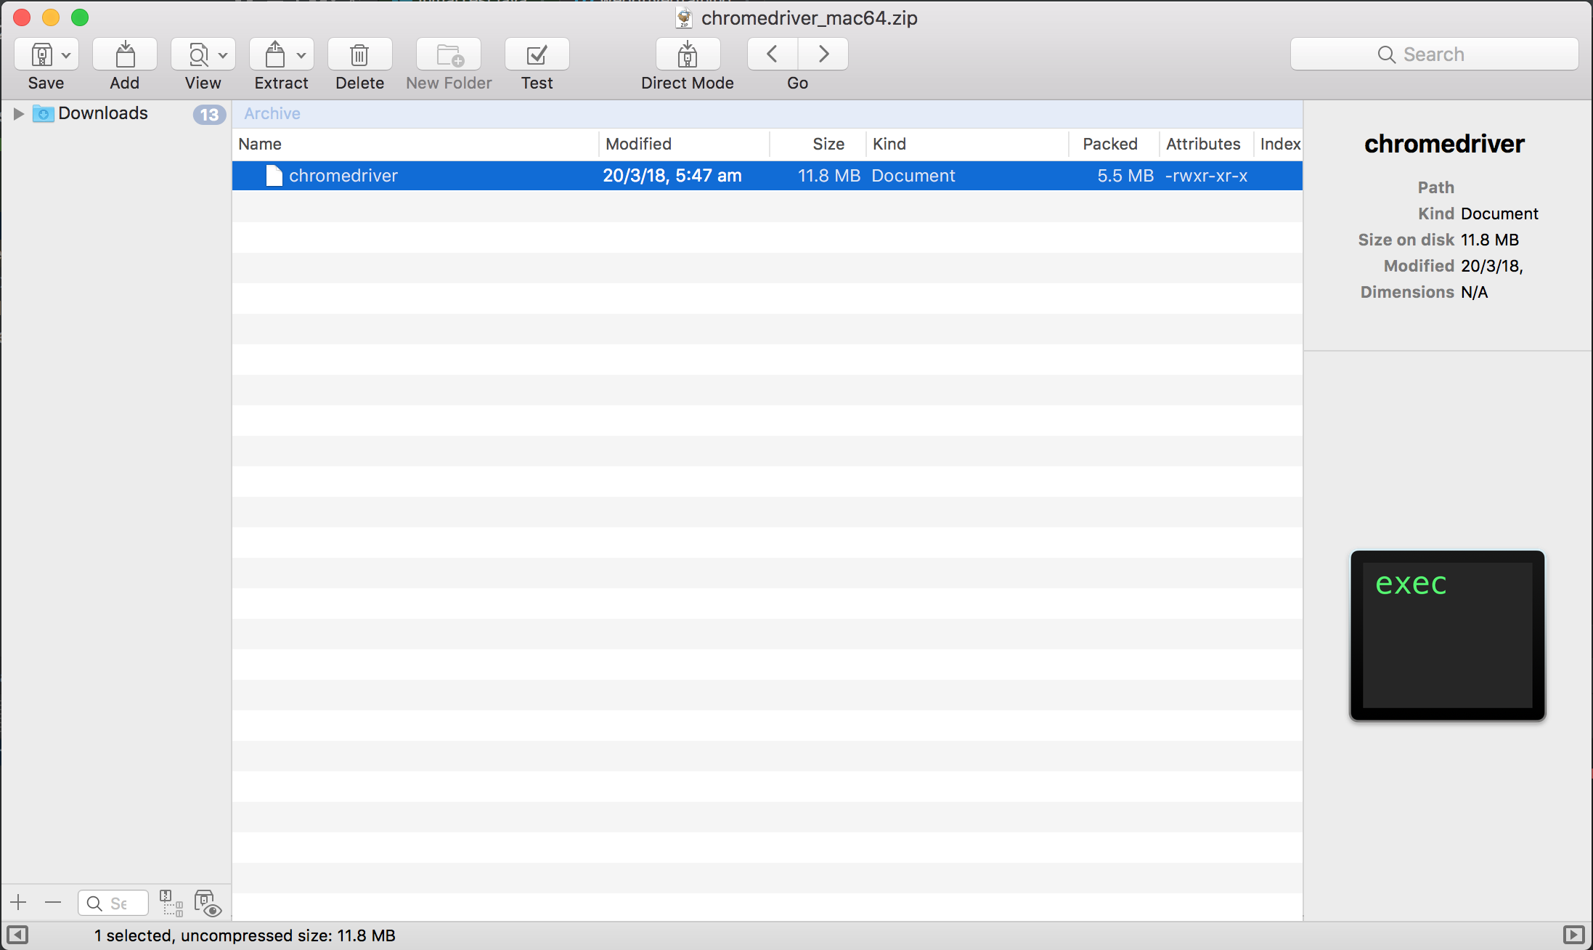Run the Test archive button
The height and width of the screenshot is (950, 1593).
(x=537, y=54)
